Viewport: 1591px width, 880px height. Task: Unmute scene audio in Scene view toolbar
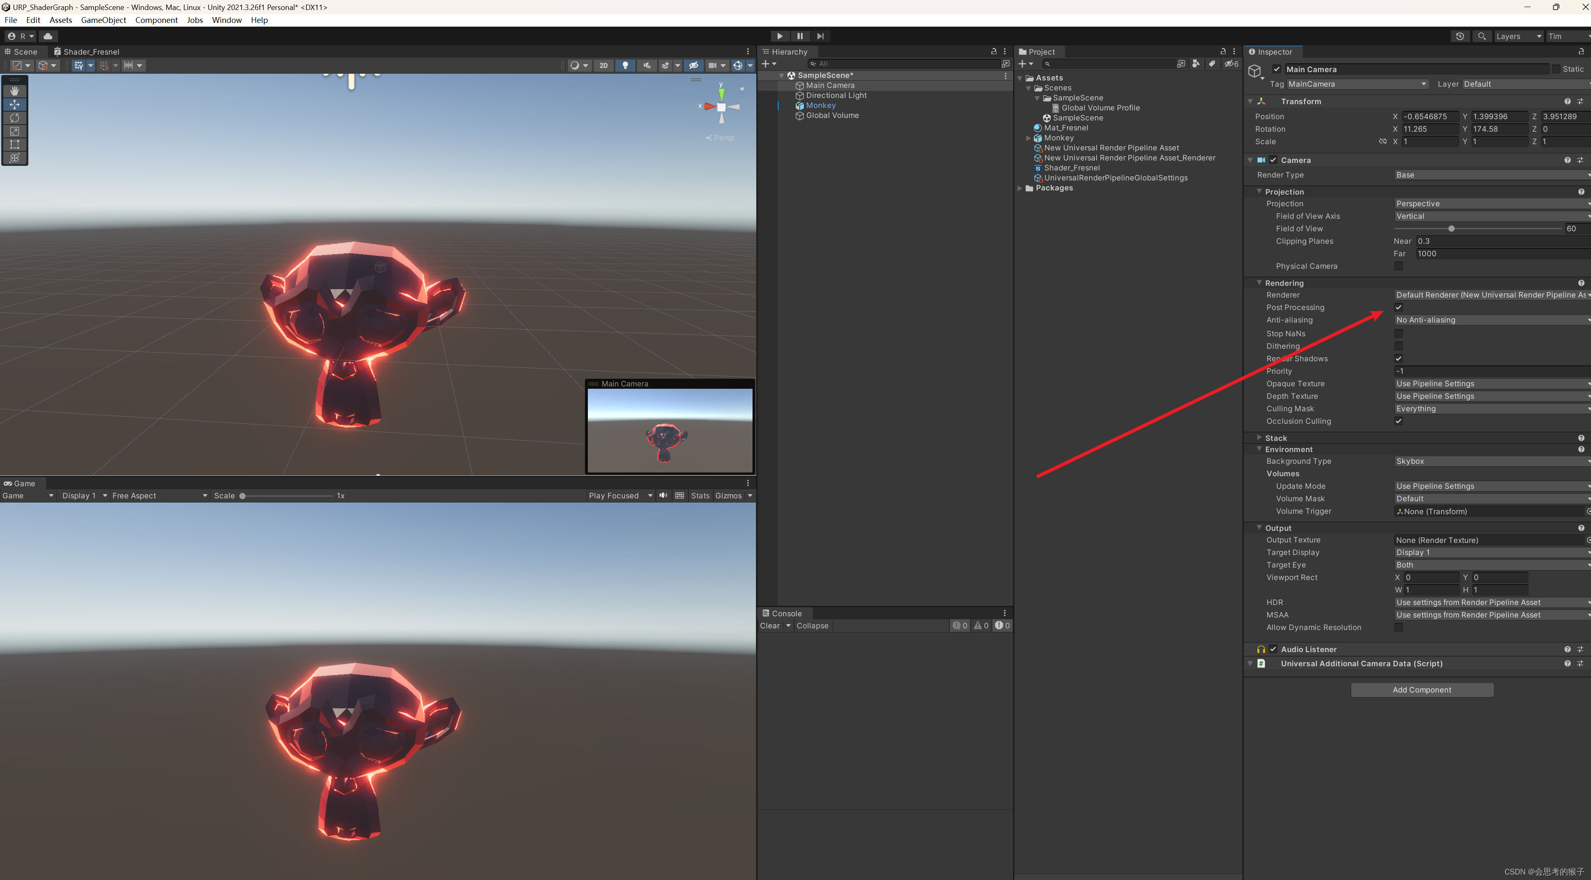(x=646, y=65)
